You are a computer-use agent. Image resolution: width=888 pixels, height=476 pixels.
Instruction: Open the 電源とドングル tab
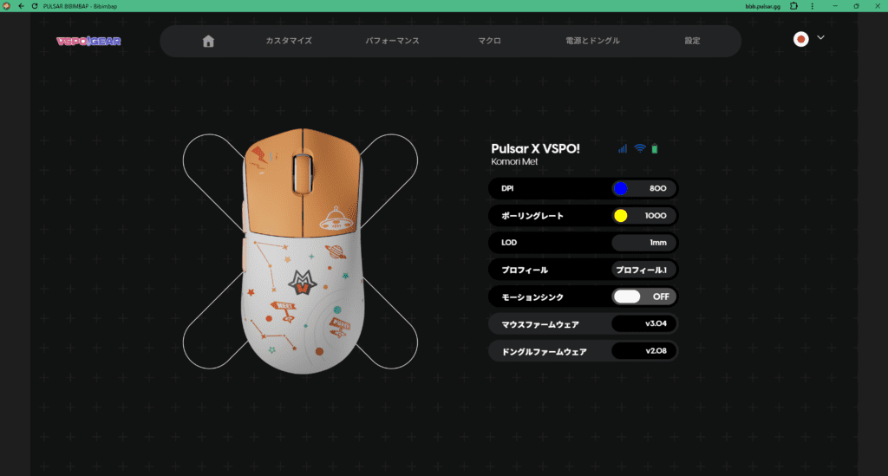[x=592, y=41]
